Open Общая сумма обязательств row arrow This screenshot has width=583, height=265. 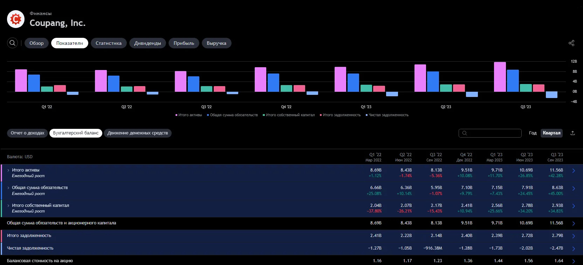tap(574, 189)
